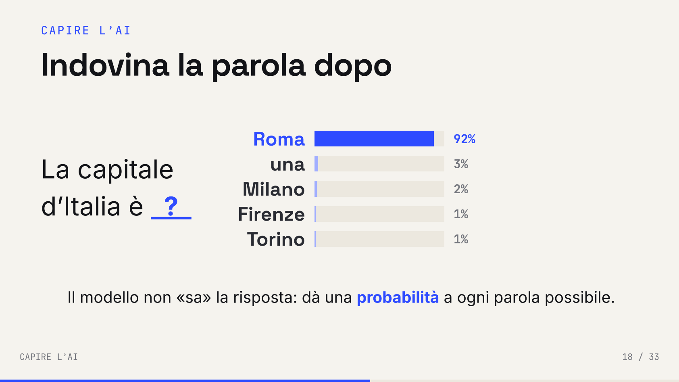This screenshot has width=679, height=382.
Task: Click the CAPIRE L'AI header above title
Action: [86, 31]
